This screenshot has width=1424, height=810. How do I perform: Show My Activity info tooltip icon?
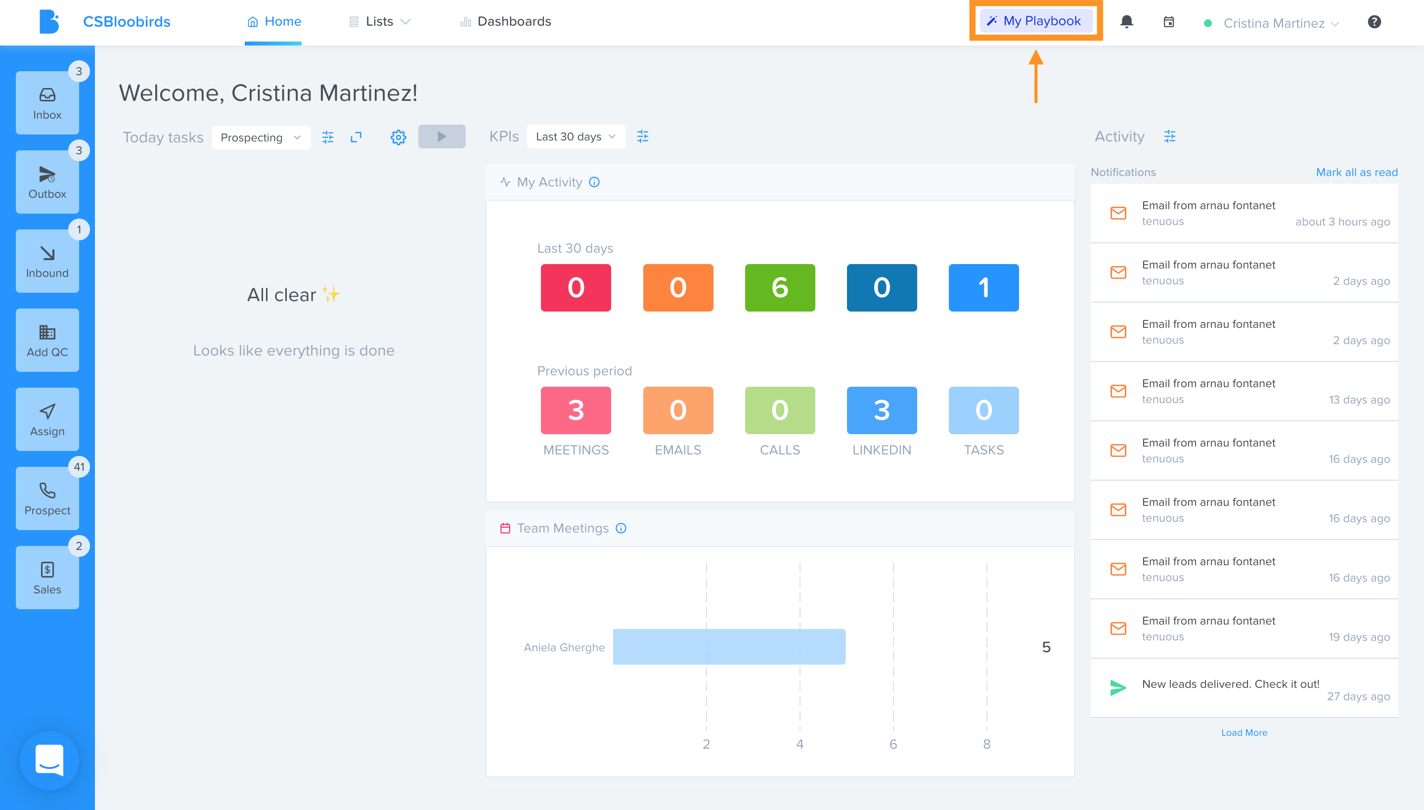(x=594, y=182)
